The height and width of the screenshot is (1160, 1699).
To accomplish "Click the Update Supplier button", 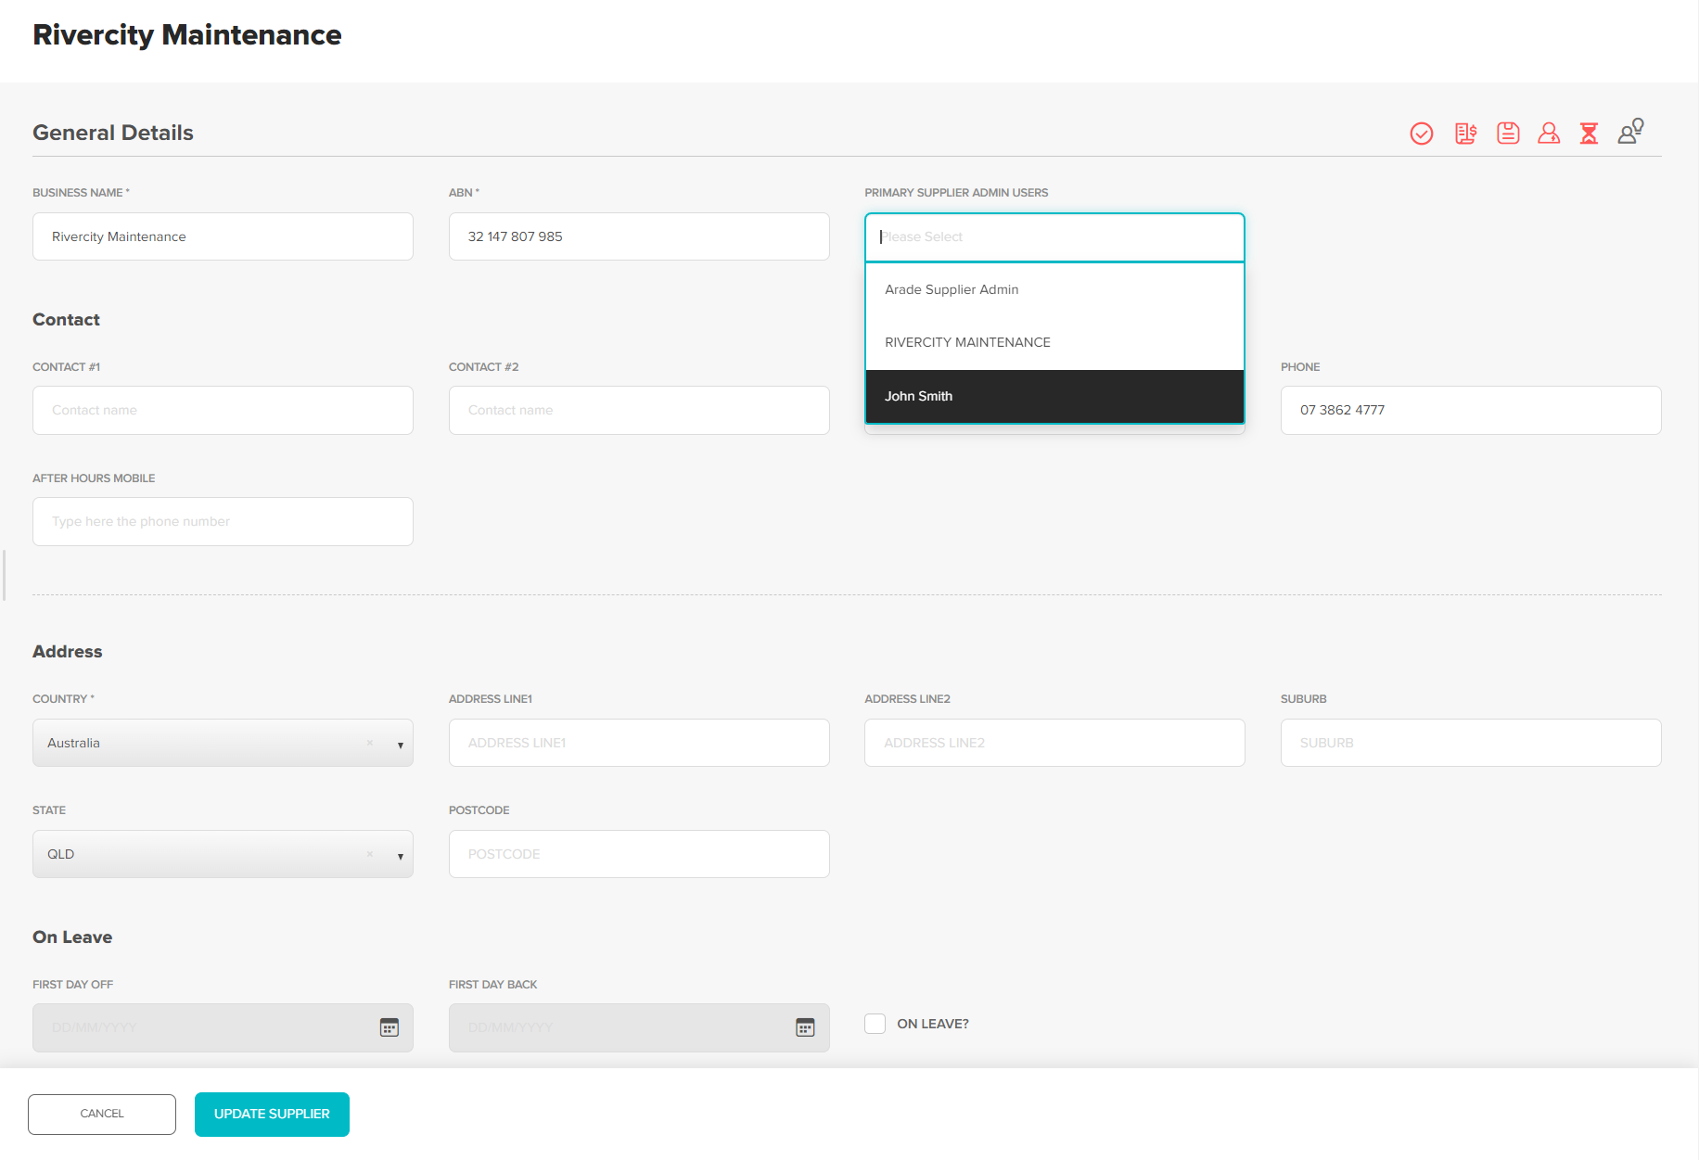I will coord(272,1114).
